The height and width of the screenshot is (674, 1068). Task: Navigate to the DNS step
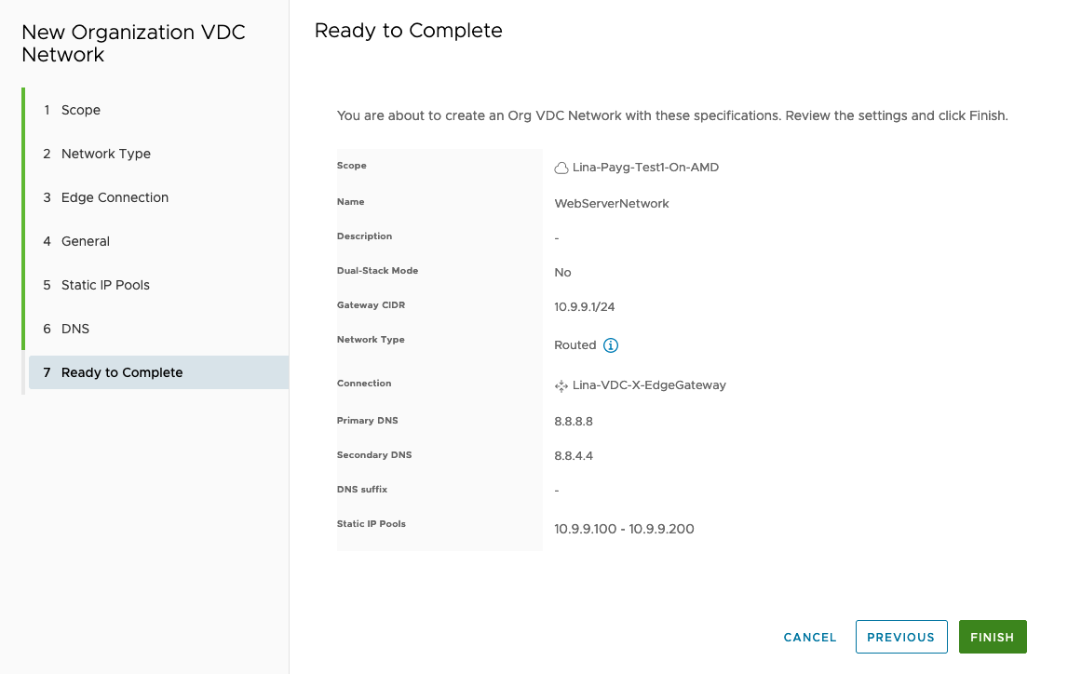click(75, 329)
